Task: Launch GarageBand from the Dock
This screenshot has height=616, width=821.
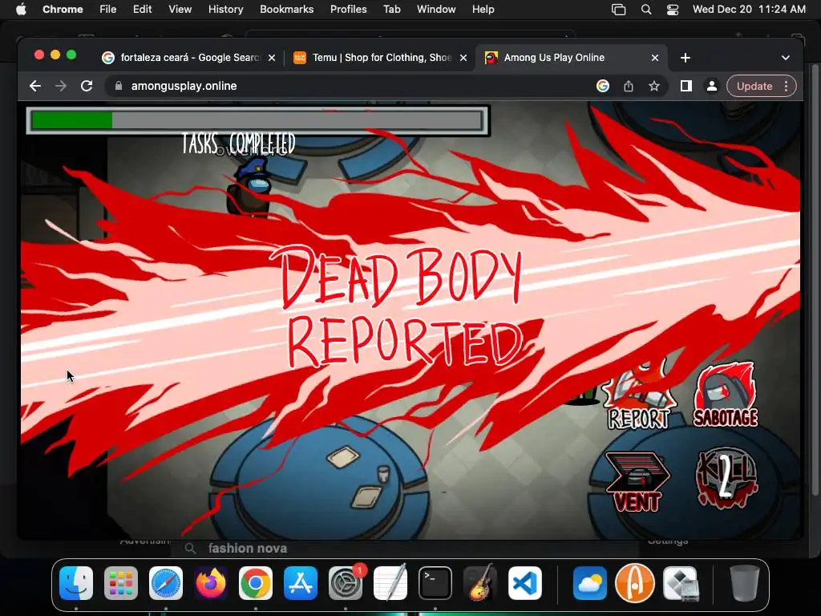Action: (x=480, y=583)
